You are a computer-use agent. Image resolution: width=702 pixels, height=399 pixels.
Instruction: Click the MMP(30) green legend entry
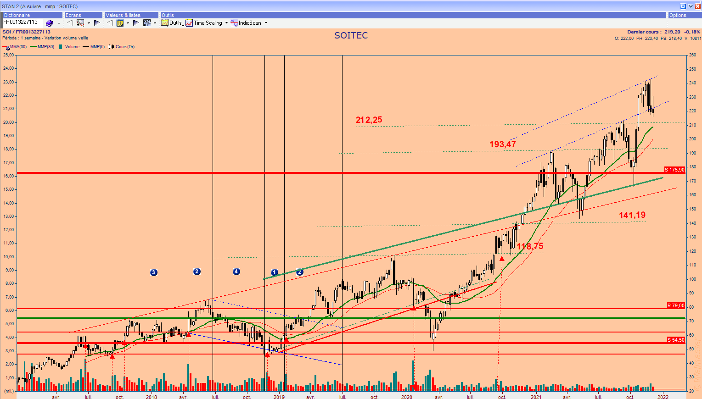coord(42,47)
